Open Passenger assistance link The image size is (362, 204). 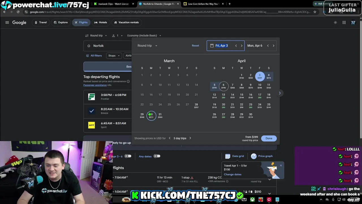95,85
